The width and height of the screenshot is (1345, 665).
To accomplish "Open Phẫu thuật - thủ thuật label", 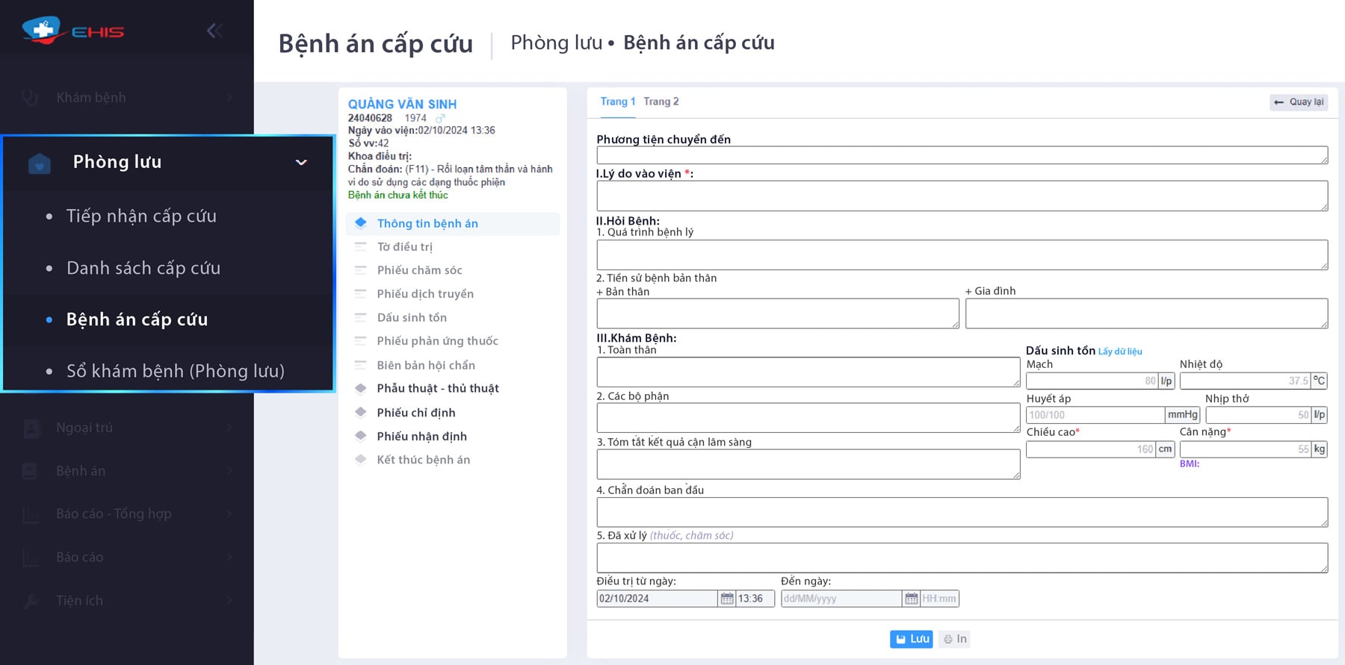I will click(x=438, y=388).
